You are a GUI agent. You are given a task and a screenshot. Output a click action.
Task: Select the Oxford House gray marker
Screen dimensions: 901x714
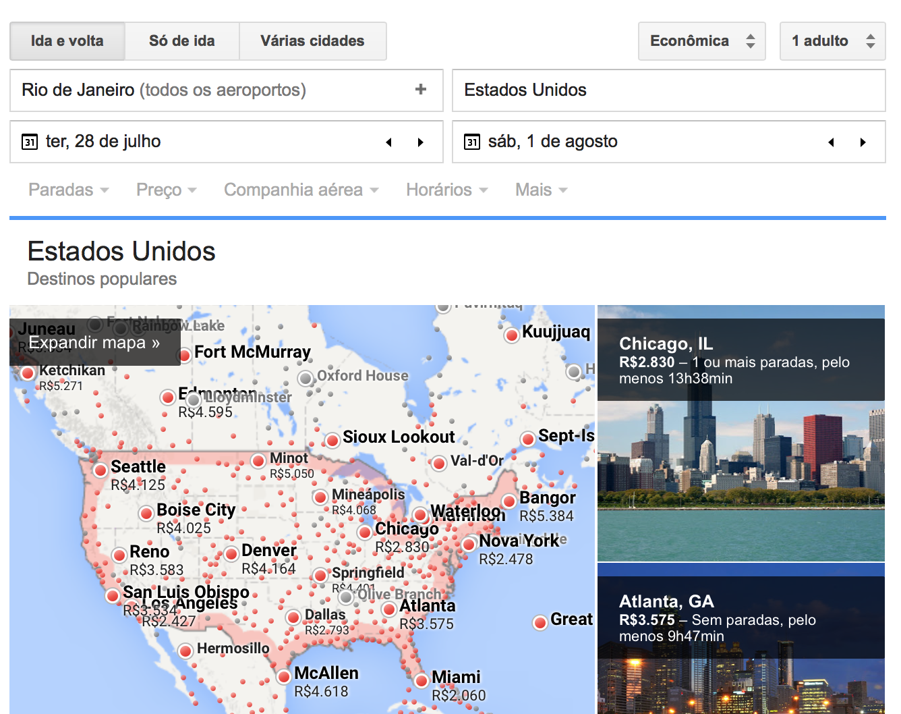click(x=306, y=378)
